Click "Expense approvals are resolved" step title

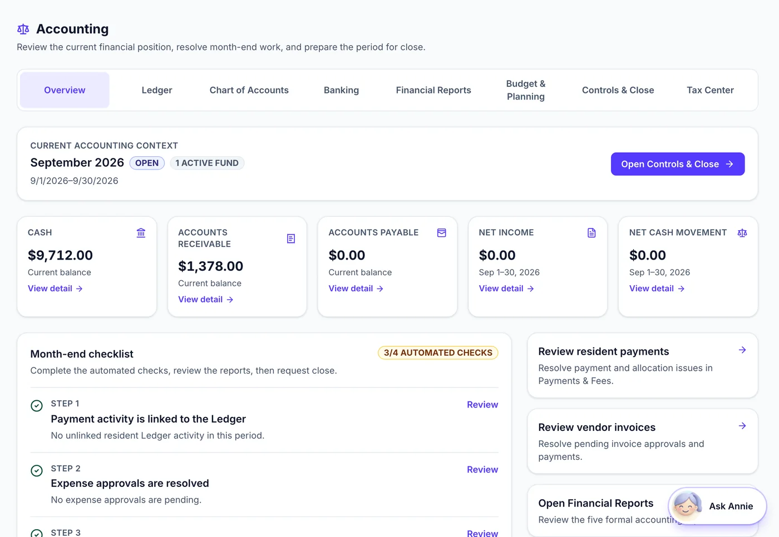130,484
